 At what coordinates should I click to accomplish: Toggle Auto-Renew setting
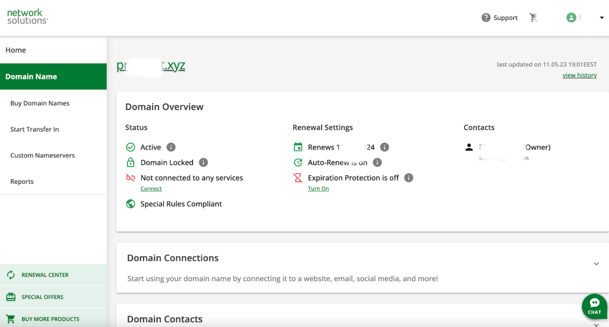click(x=298, y=162)
